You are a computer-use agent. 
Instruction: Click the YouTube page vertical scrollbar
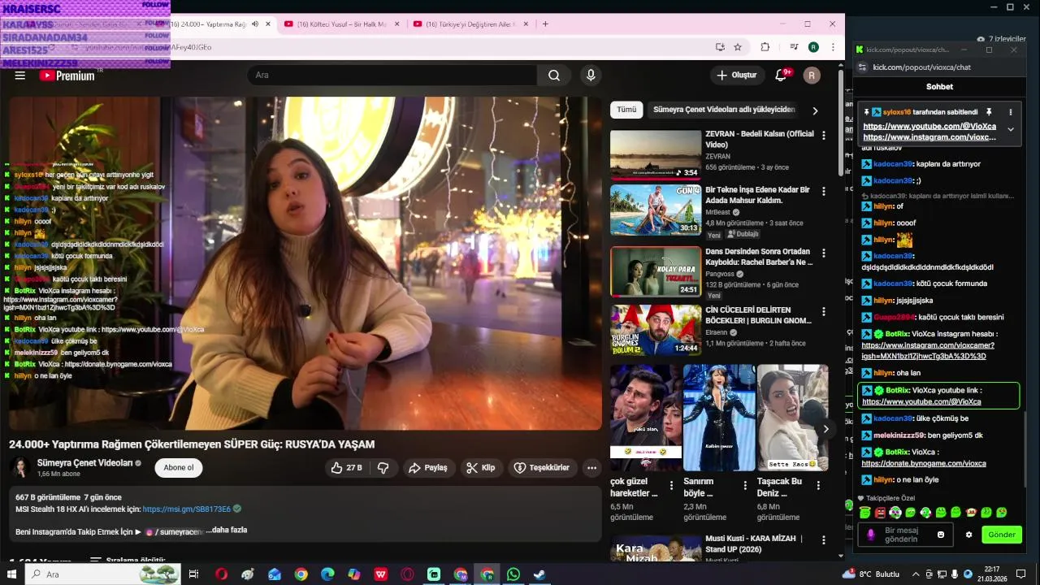(841, 122)
